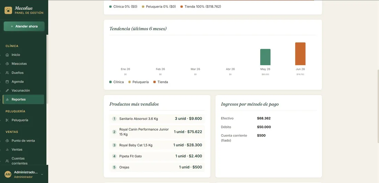Viewport: 379px width, 183px height.
Task: Click the Atender ahora button
Action: point(24,26)
